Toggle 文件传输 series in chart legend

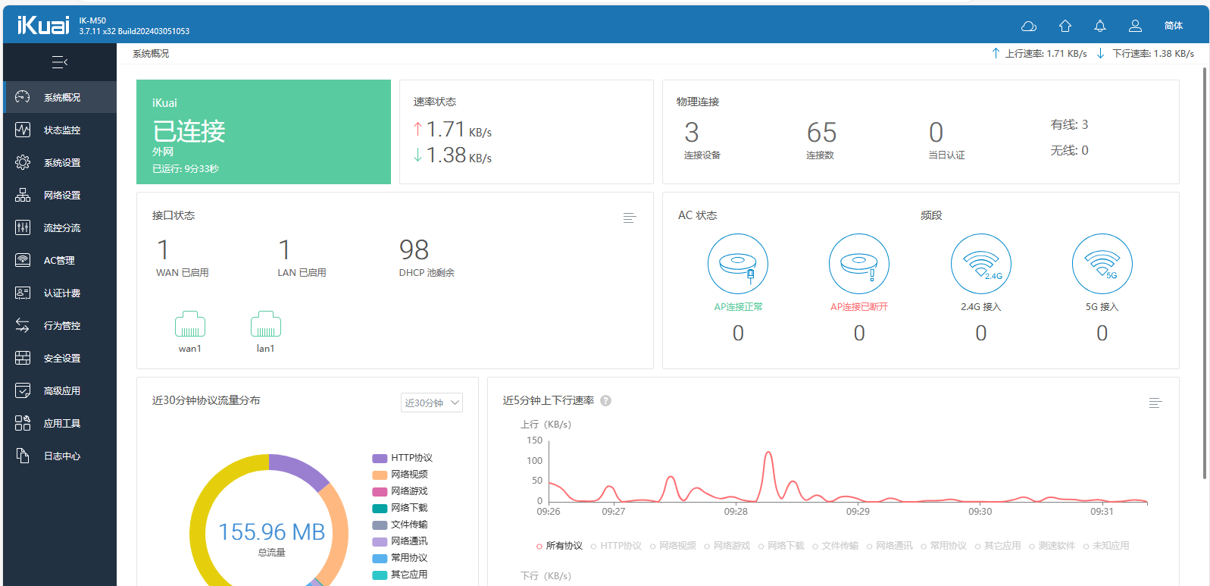point(835,546)
